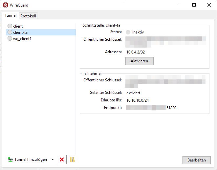This screenshot has height=170, width=217.
Task: Click the grey Inaktiv status indicator circle
Action: click(x=128, y=32)
